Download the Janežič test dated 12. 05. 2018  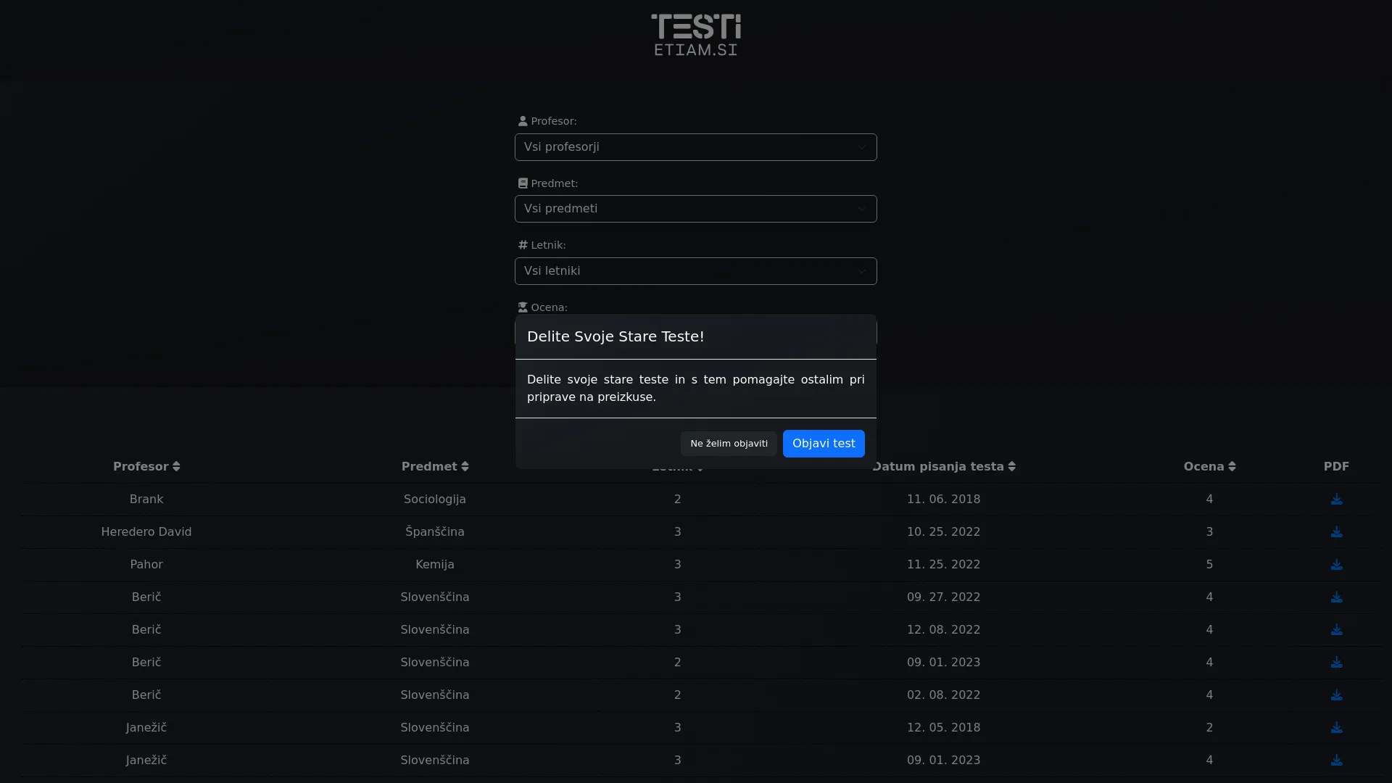click(1336, 728)
